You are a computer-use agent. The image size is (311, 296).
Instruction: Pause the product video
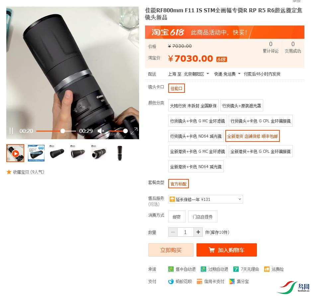pyautogui.click(x=11, y=131)
